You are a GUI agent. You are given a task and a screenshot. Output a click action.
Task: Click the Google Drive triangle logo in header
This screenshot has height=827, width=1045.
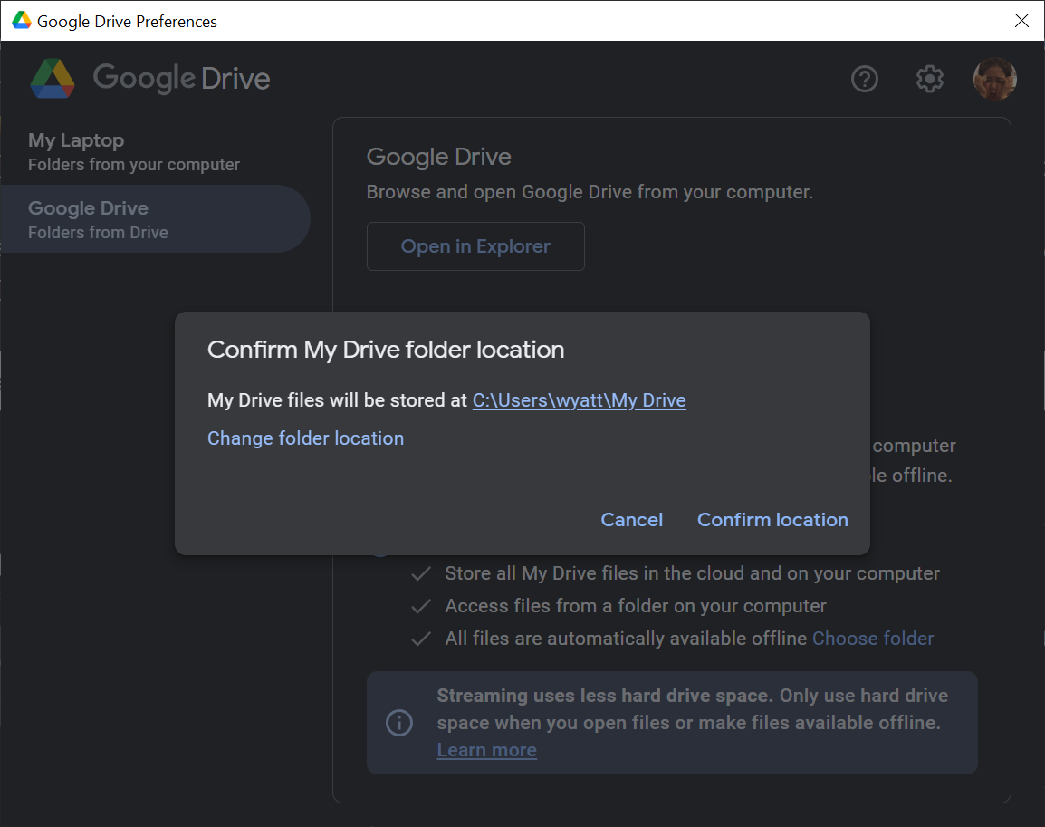click(52, 79)
